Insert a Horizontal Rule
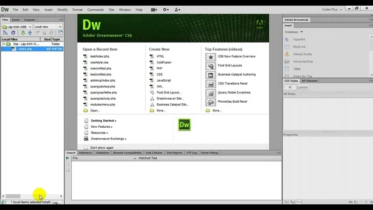Image resolution: width=373 pixels, height=210 pixels. pyautogui.click(x=287, y=61)
